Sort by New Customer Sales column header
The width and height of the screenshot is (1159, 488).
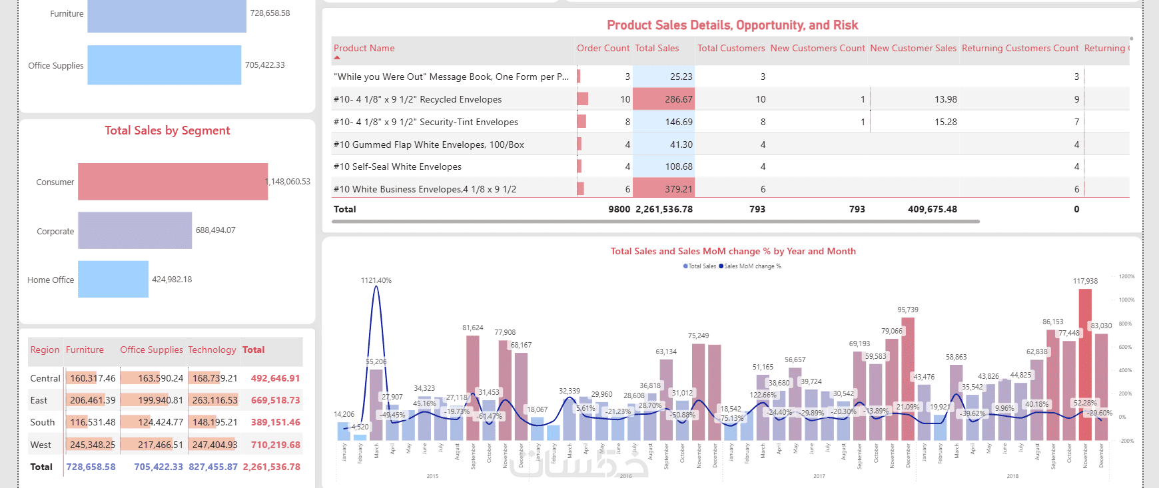point(913,48)
